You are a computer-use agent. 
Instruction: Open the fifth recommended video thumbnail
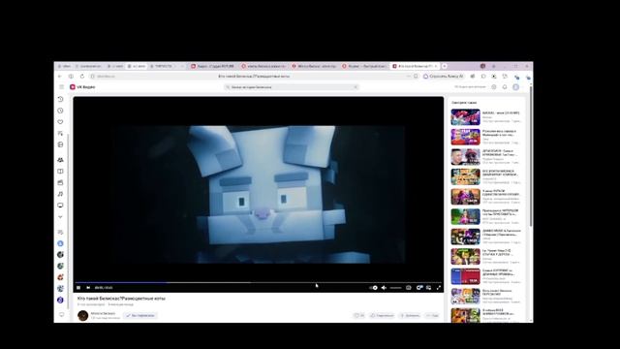pos(466,197)
